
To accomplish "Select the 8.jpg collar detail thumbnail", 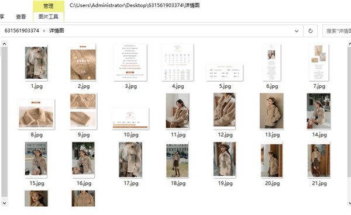I will point(36,114).
